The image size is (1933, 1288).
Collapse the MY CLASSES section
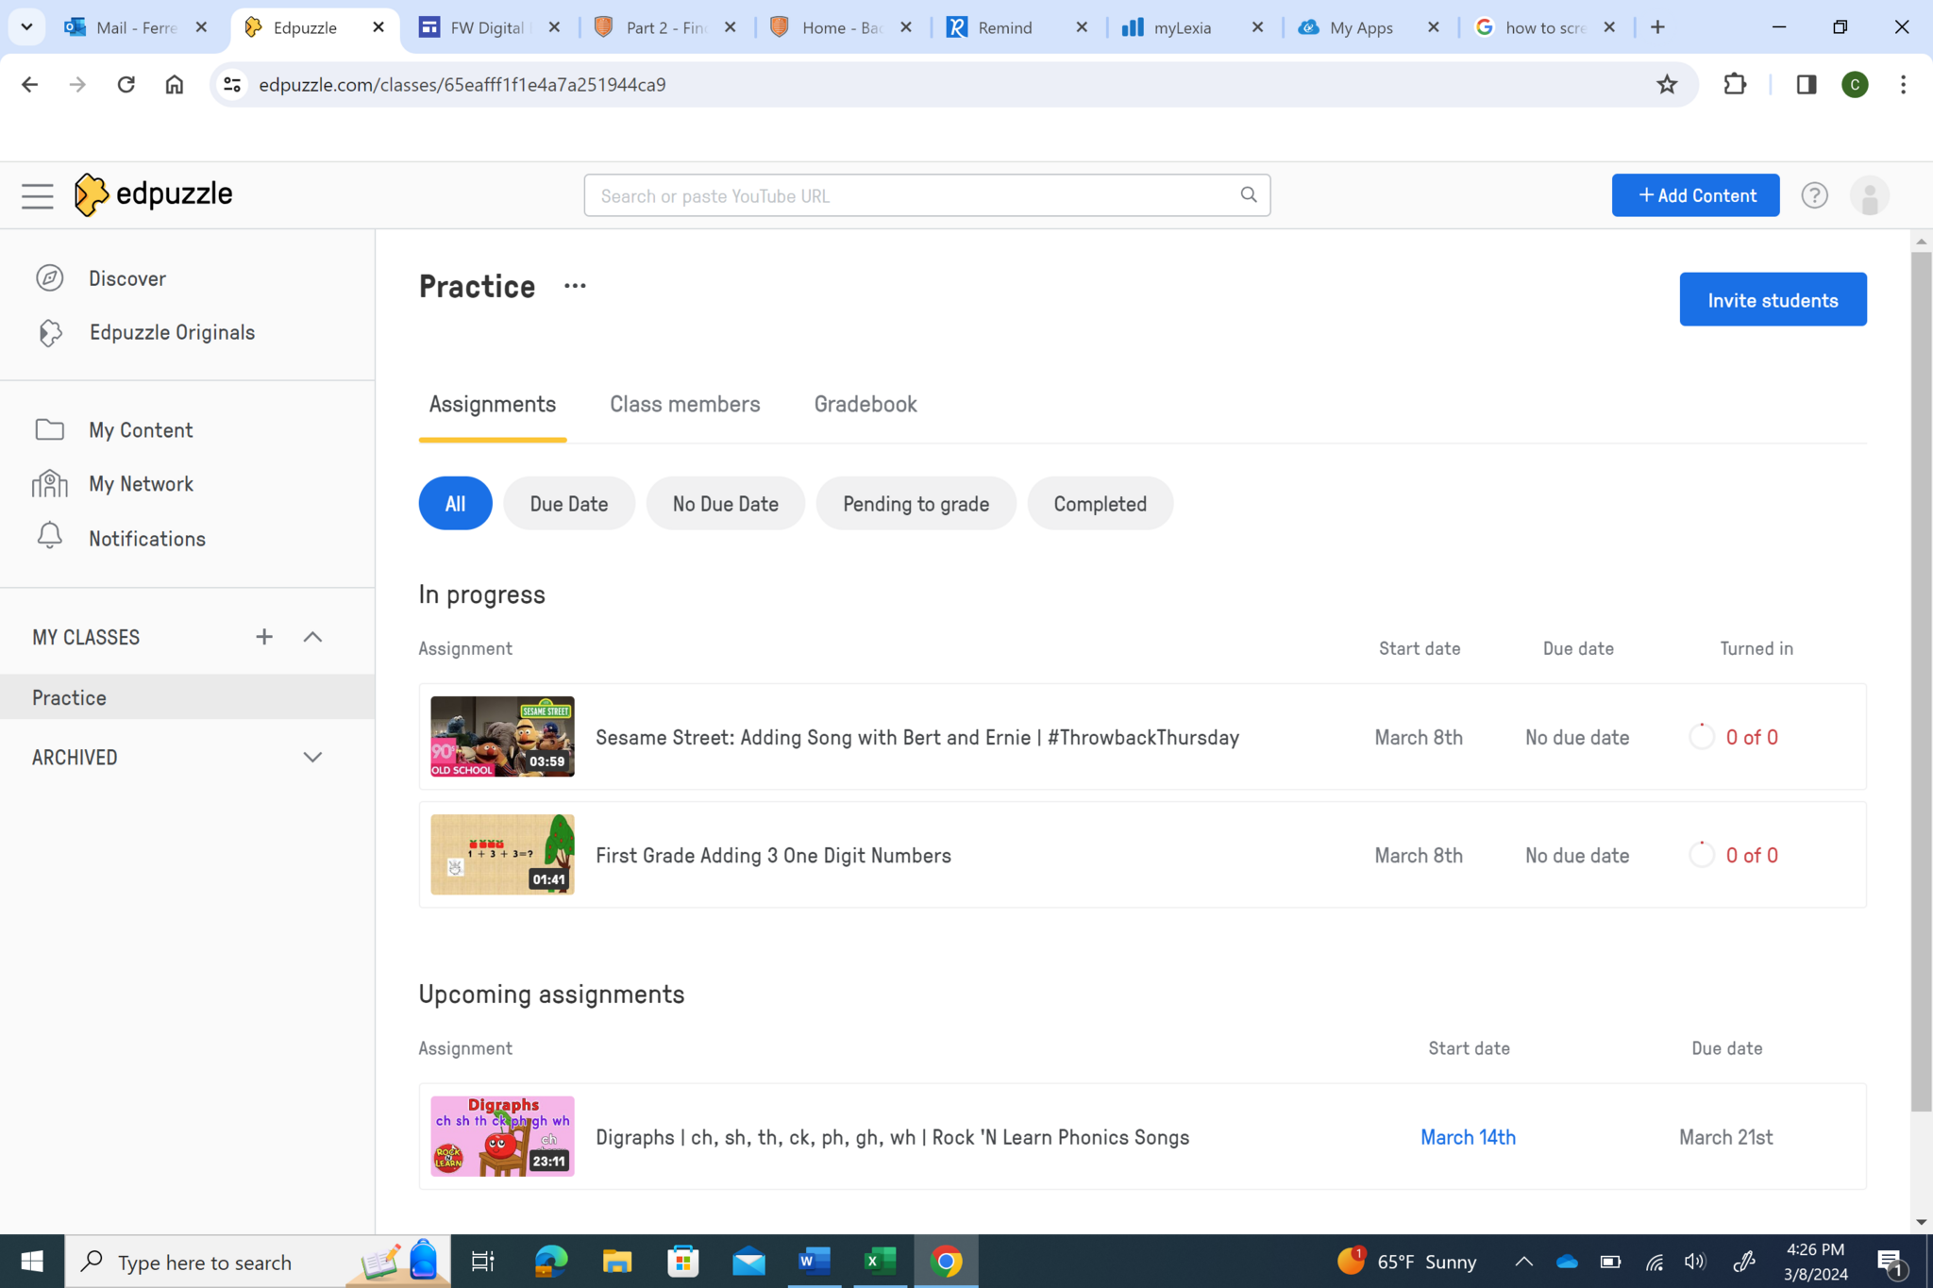[x=312, y=637]
